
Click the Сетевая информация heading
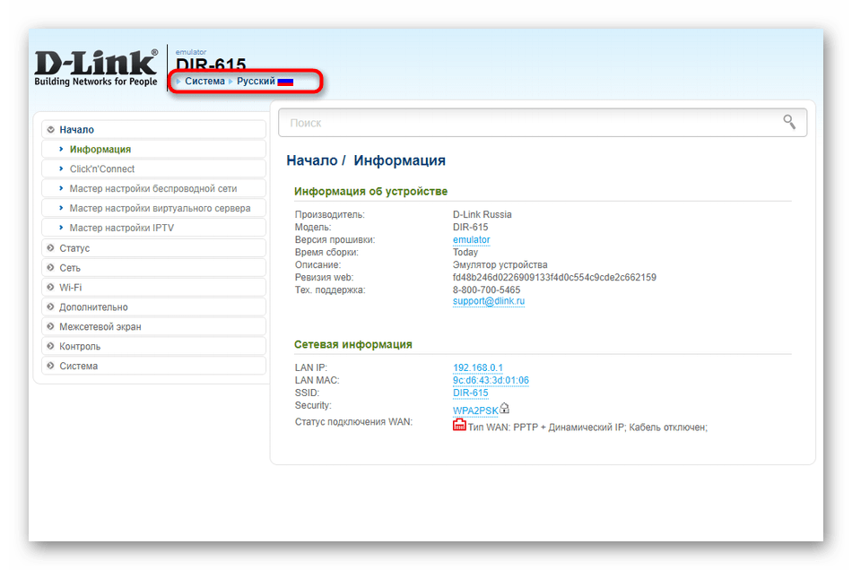pyautogui.click(x=353, y=344)
